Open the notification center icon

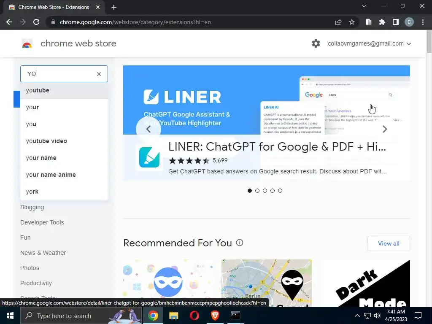tap(418, 316)
